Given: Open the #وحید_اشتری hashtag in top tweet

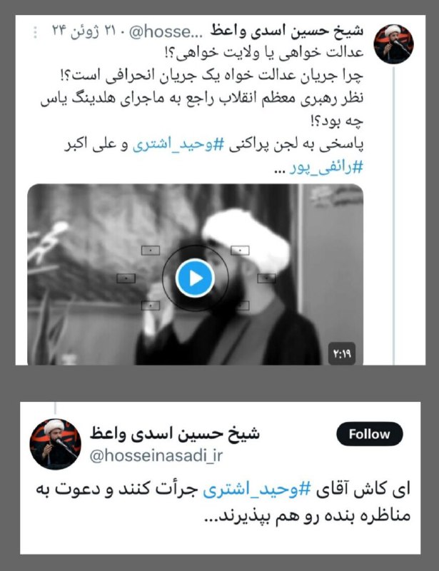Looking at the screenshot, I should point(178,146).
